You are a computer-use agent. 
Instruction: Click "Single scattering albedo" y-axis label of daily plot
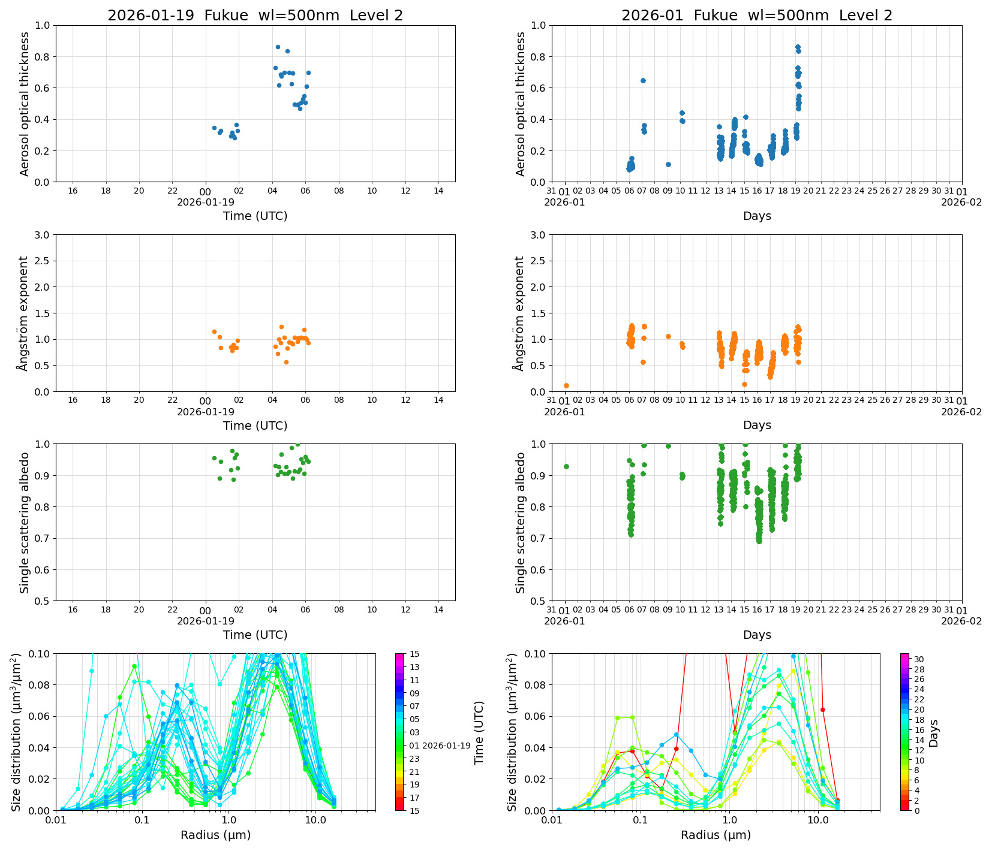pyautogui.click(x=25, y=523)
